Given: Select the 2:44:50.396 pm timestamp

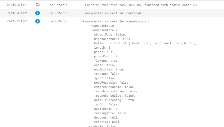Looking at the screenshot, I should pos(17,5).
